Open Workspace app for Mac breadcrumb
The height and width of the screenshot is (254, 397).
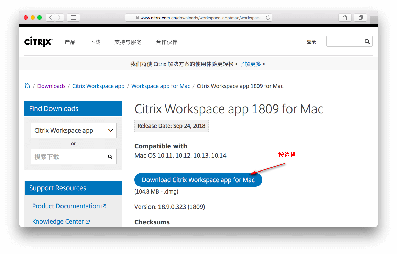tap(161, 86)
